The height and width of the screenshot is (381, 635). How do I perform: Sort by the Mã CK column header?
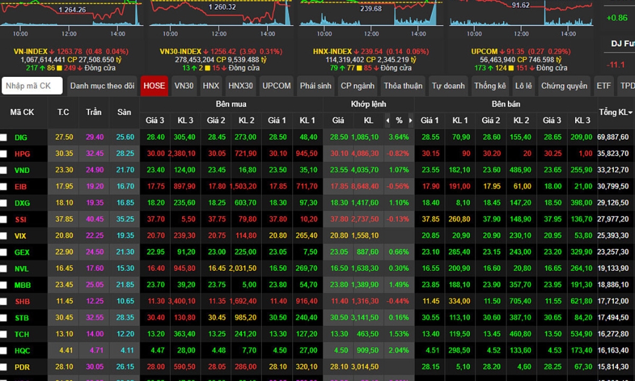pos(22,112)
